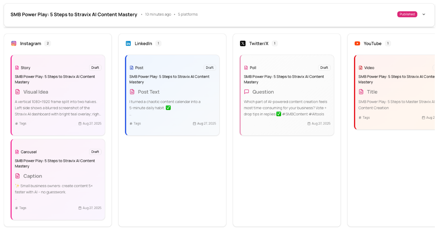Click the Published status badge

click(407, 15)
